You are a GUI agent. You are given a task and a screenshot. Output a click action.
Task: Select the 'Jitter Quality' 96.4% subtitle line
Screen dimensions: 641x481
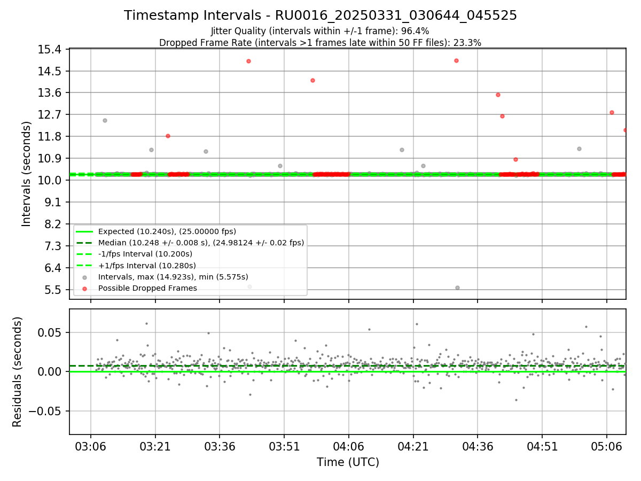pos(320,31)
